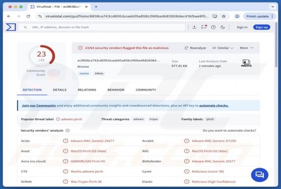Image resolution: width=281 pixels, height=189 pixels.
Task: Click Mac.Trojan.Pirrit.38 detection text
Action: (86, 181)
